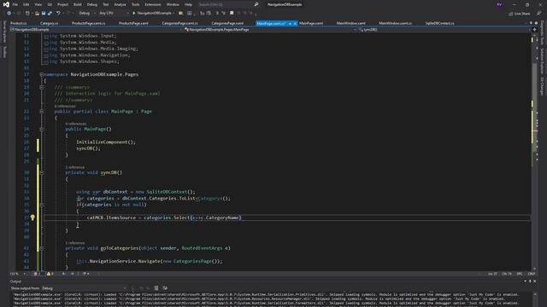
Task: Open the syncDB member navigation dropdown
Action: [x=444, y=30]
